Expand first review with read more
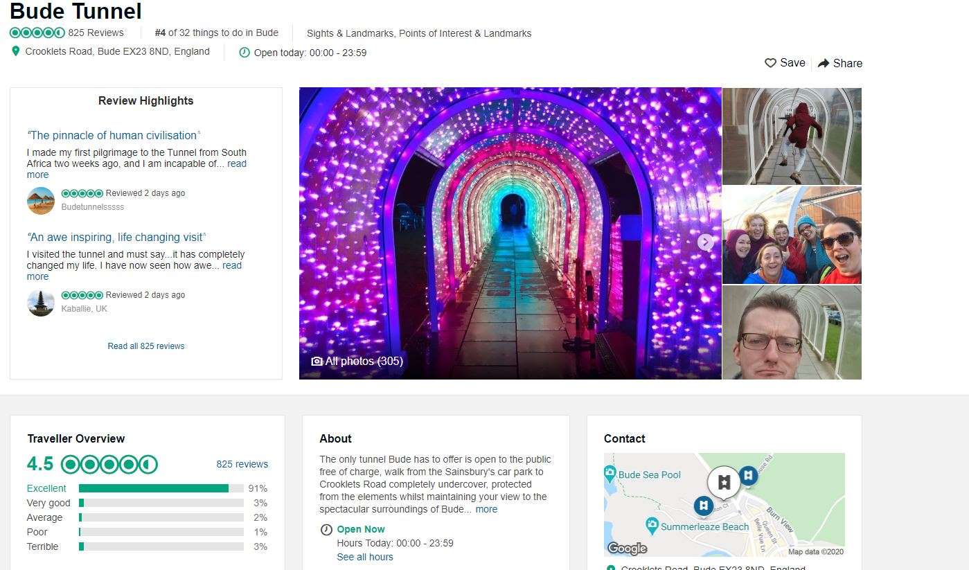This screenshot has height=570, width=969. [237, 163]
